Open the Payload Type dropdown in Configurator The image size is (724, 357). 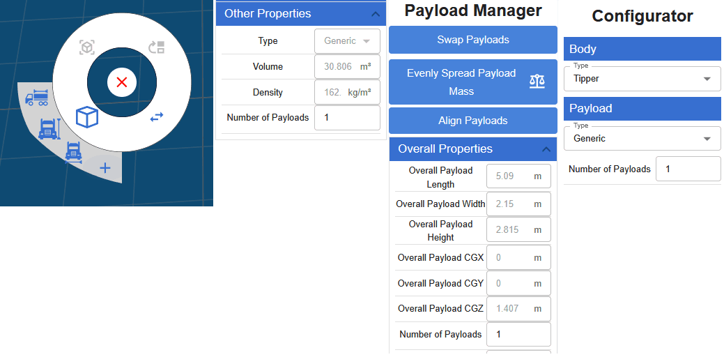[642, 139]
